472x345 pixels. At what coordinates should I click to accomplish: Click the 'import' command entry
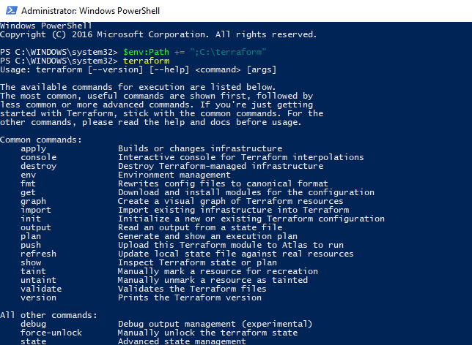36,210
